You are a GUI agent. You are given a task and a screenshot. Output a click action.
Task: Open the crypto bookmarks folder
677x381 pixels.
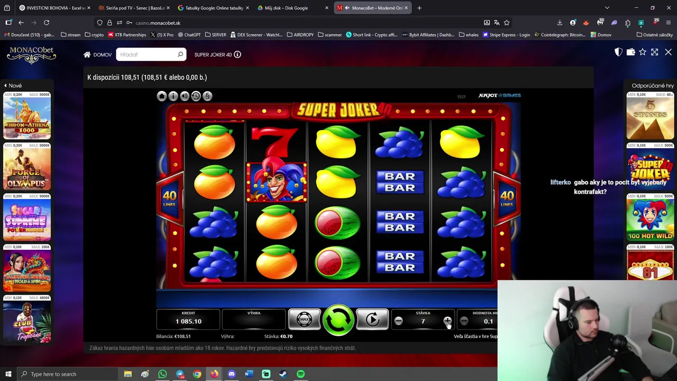(x=94, y=35)
